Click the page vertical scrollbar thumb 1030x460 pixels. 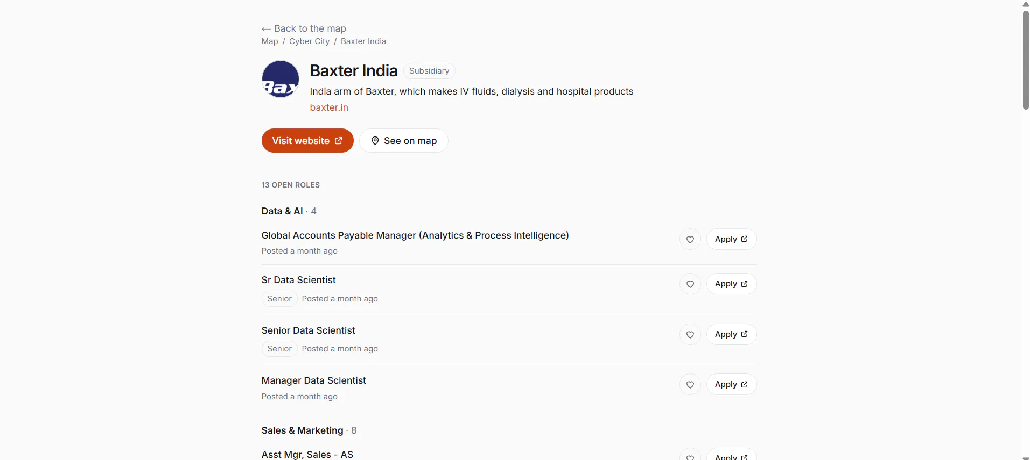pyautogui.click(x=1026, y=59)
